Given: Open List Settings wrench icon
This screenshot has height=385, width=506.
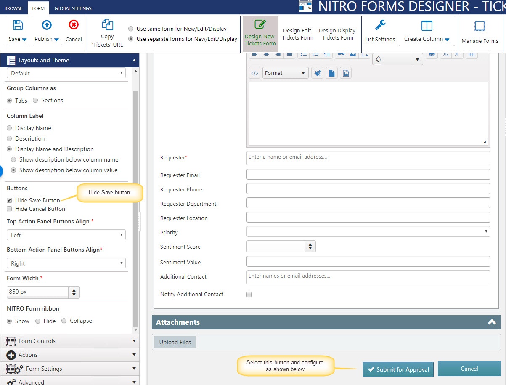Looking at the screenshot, I should pyautogui.click(x=380, y=26).
